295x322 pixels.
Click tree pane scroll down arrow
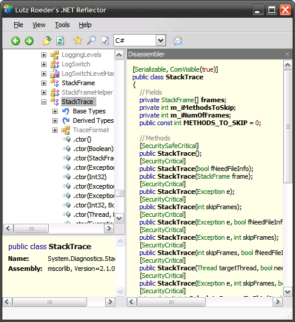point(119,219)
